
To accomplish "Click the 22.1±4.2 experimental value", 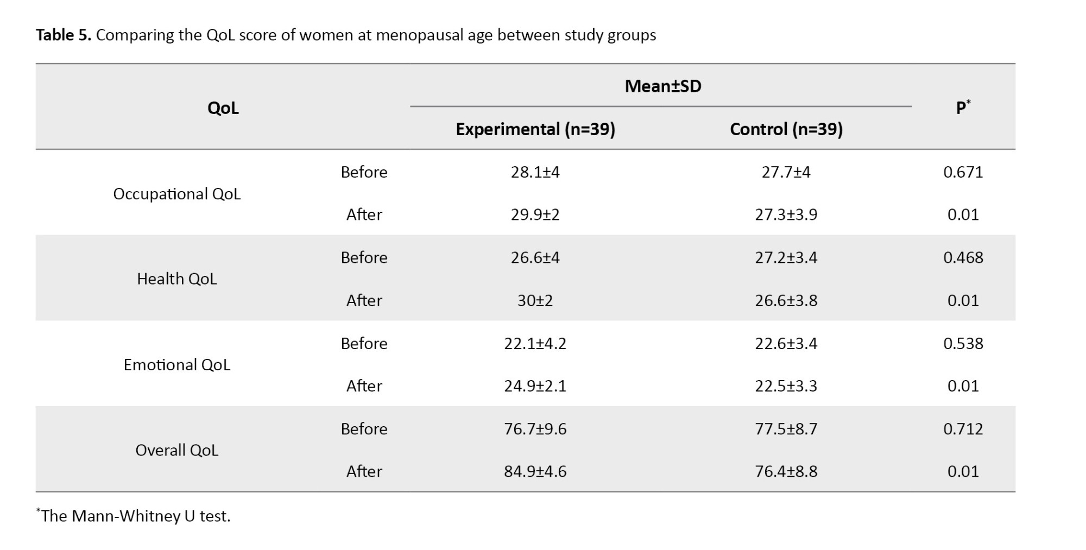I will [535, 343].
